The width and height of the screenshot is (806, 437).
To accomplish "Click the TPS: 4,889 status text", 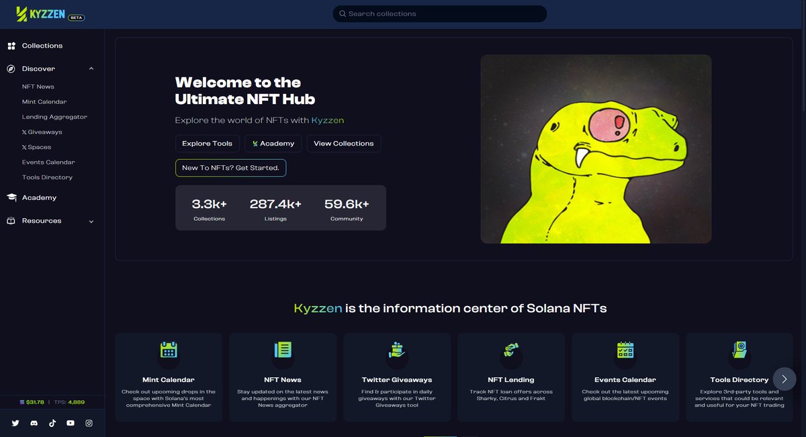I will pyautogui.click(x=69, y=402).
